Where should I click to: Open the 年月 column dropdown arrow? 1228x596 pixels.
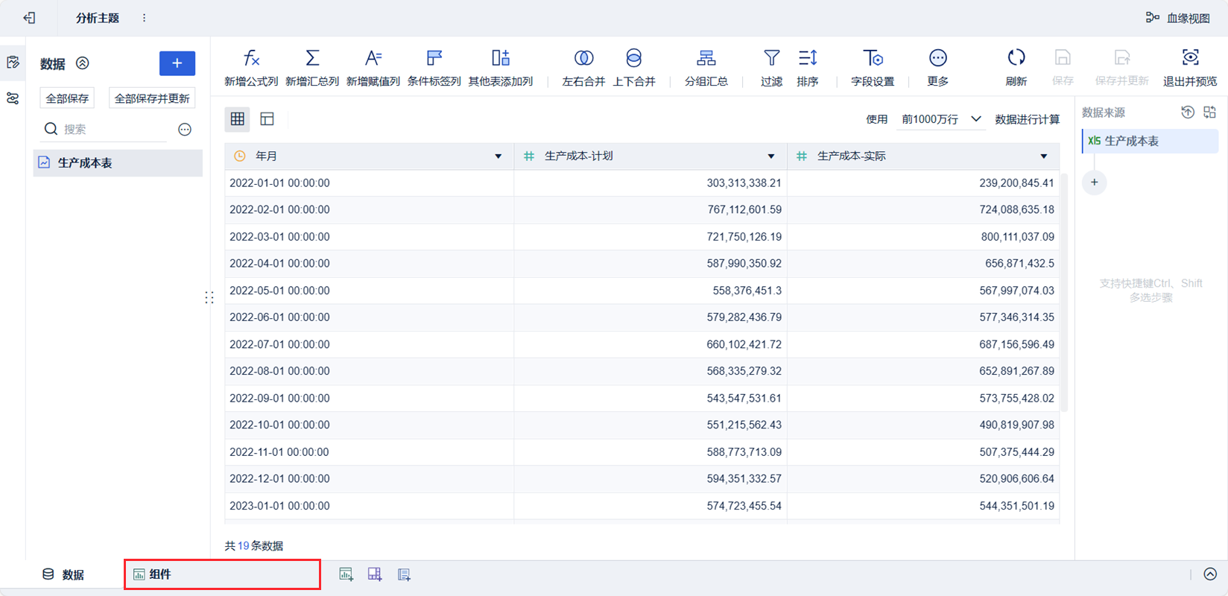coord(499,156)
